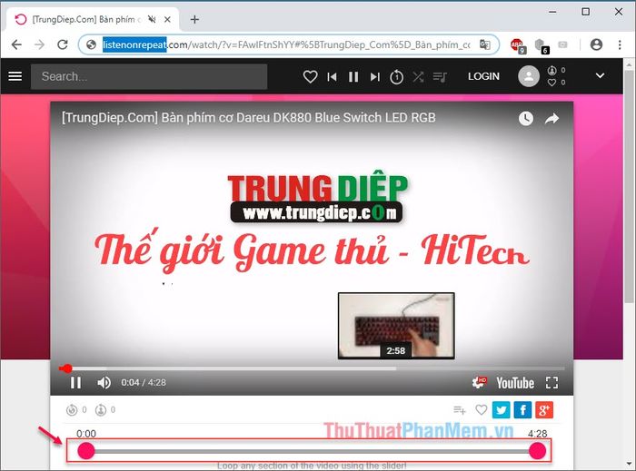Screen dimensions: 636x471
Task: Close the TrungDiep.Com browser tab
Action: pyautogui.click(x=167, y=19)
